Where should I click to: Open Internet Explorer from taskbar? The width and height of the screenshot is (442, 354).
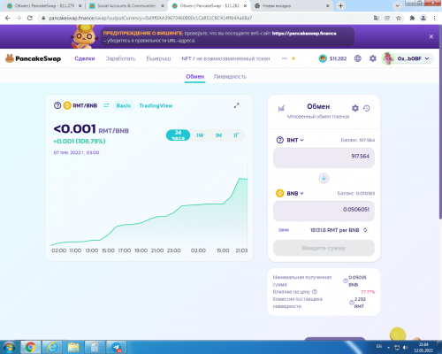(x=52, y=347)
